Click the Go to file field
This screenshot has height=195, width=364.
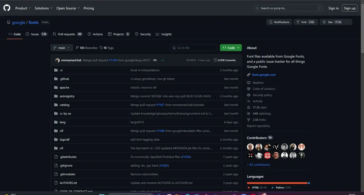[193, 48]
